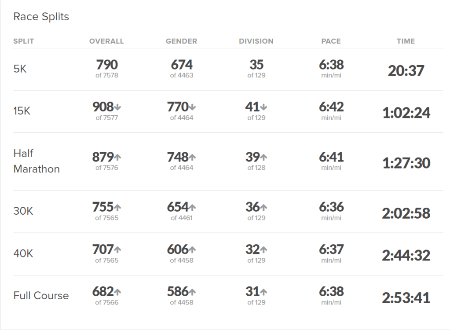Screen dimensions: 450x330
Task: Click the down arrow beside 41 division rank
Action: point(263,107)
